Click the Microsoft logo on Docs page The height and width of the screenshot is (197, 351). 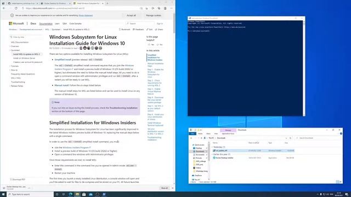[16, 24]
